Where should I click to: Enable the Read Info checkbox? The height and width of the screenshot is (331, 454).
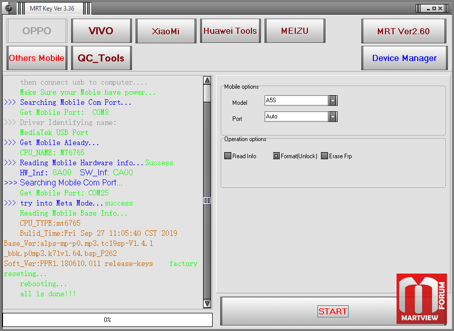click(228, 156)
